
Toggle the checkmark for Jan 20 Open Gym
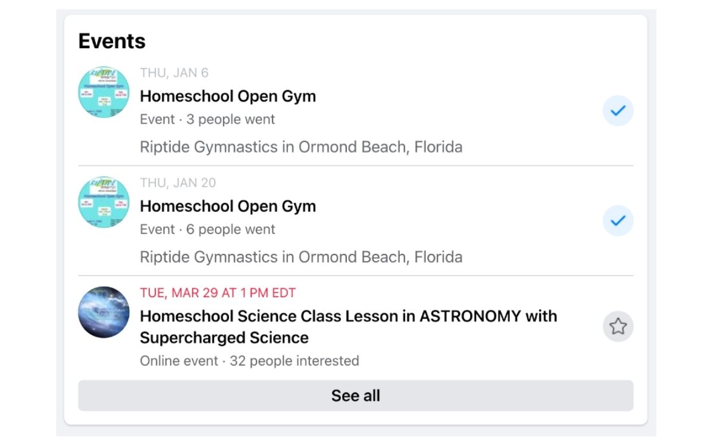(618, 221)
